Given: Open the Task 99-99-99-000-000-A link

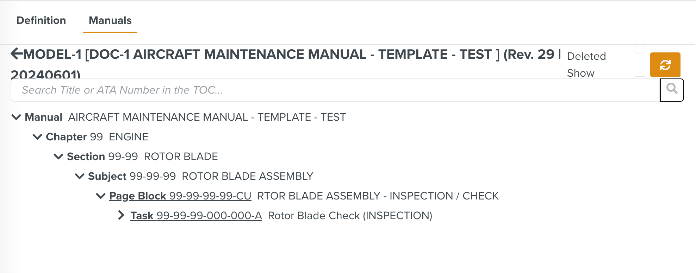Looking at the screenshot, I should (196, 216).
